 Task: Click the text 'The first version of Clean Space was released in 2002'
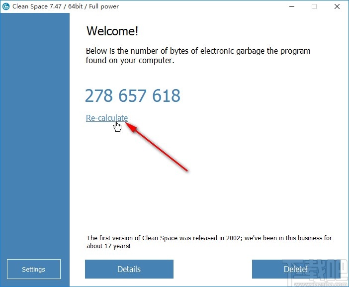163,238
